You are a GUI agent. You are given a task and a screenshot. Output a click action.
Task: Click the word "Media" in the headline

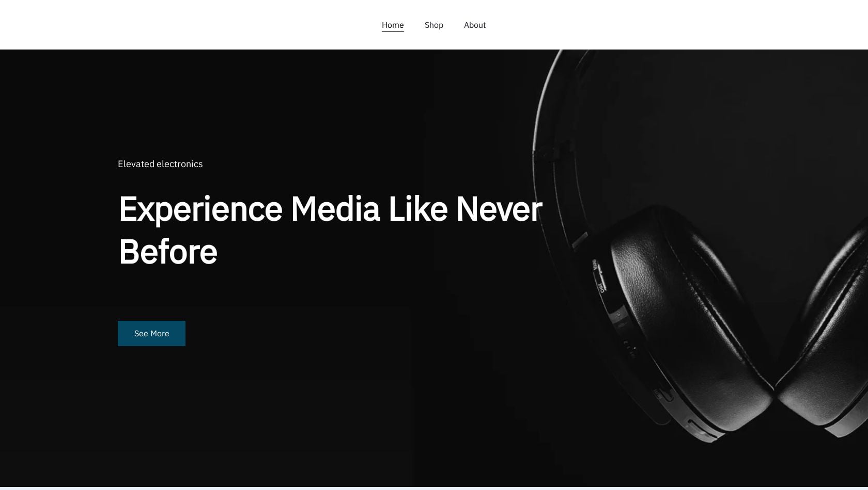tap(335, 209)
